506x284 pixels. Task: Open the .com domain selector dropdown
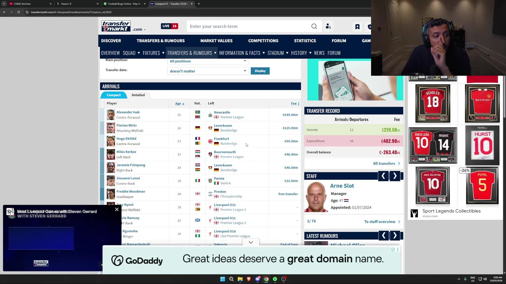click(x=139, y=29)
